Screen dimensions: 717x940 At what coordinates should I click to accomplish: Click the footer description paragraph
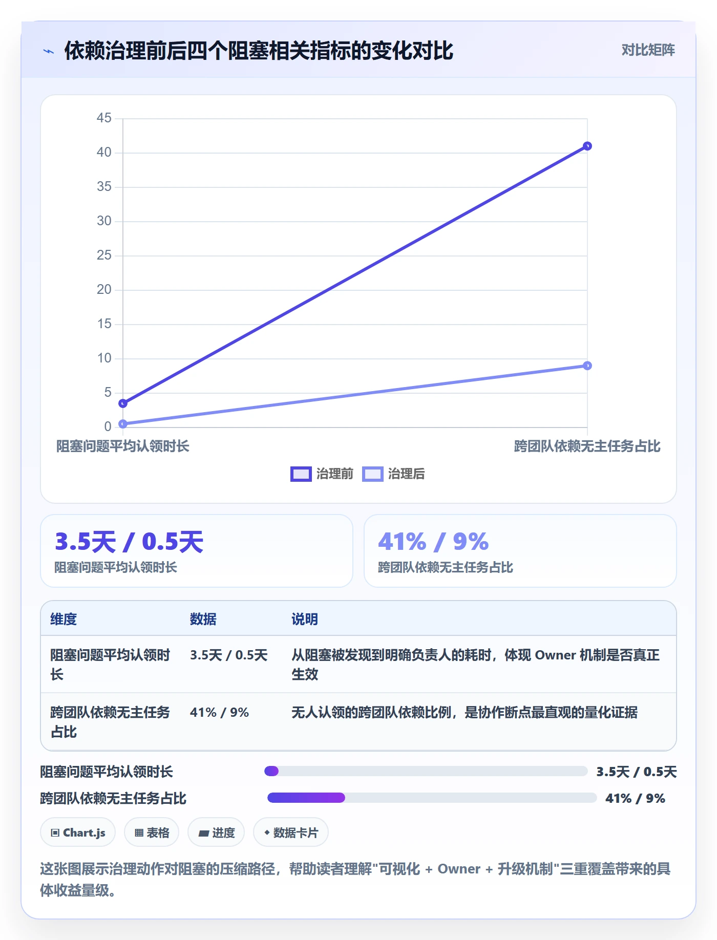(355, 880)
